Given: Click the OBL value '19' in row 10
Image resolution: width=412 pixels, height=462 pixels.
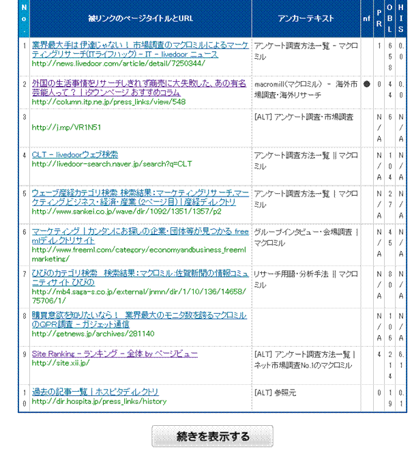Looking at the screenshot, I should [x=389, y=398].
